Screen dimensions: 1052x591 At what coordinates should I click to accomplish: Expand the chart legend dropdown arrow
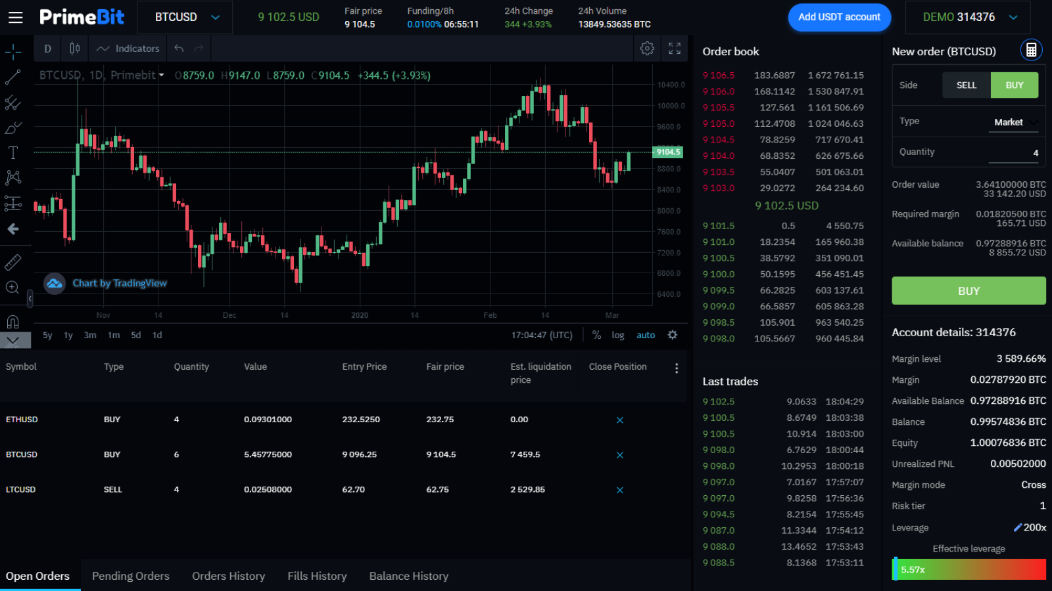pyautogui.click(x=162, y=76)
